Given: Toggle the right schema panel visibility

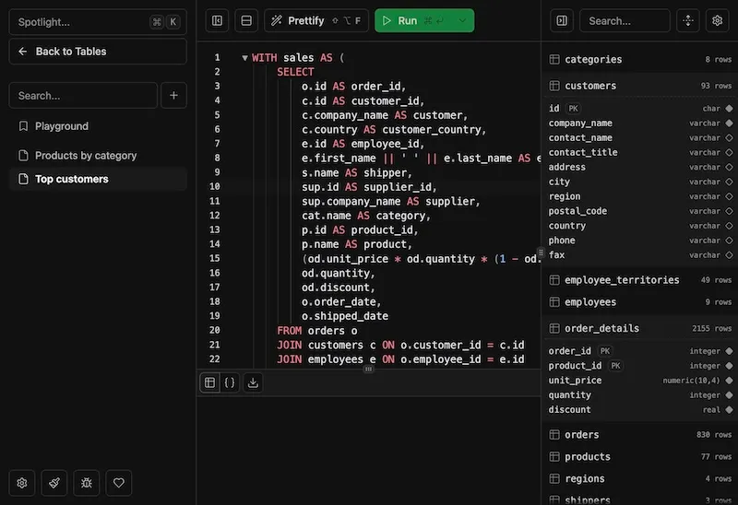Looking at the screenshot, I should click(x=562, y=20).
